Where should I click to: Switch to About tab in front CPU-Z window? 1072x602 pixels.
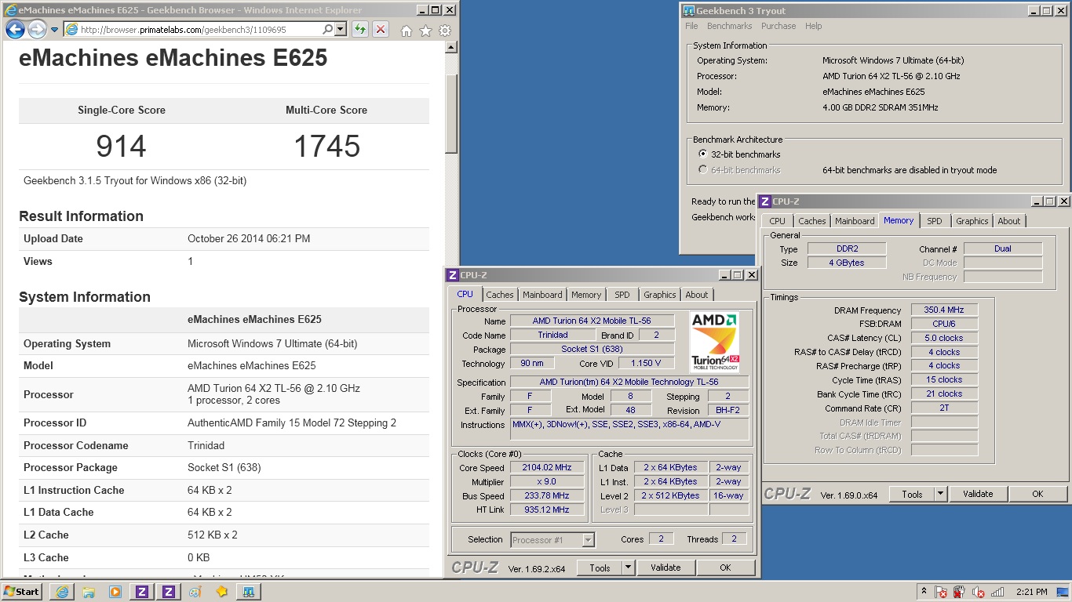[x=697, y=295]
